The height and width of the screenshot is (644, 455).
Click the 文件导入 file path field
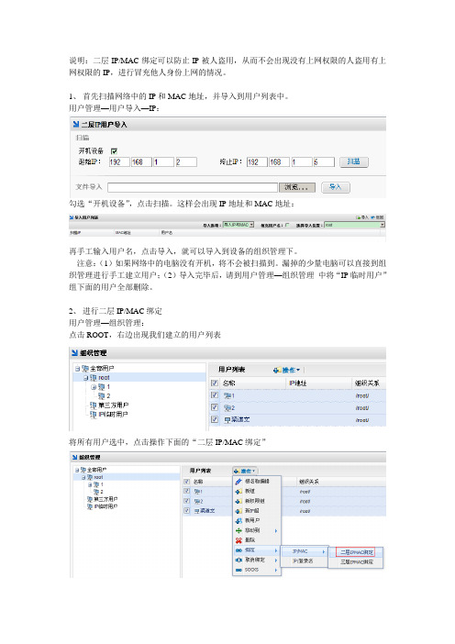pos(193,187)
